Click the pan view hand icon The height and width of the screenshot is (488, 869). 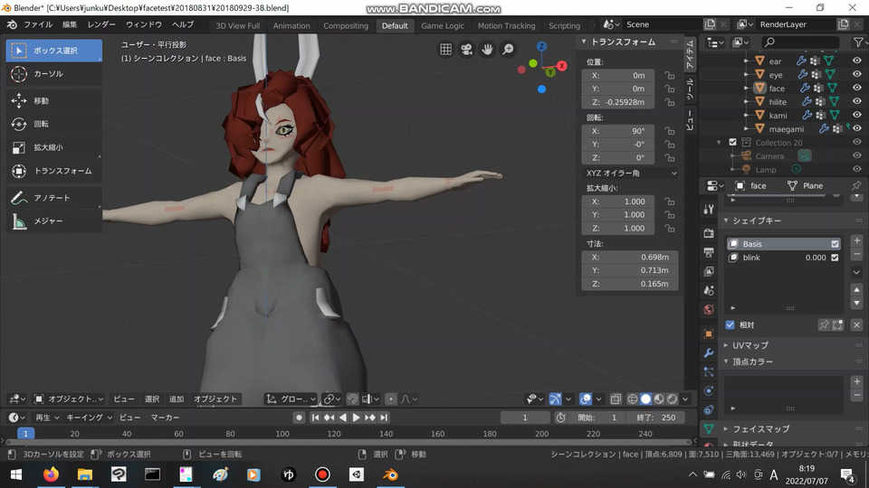(487, 50)
